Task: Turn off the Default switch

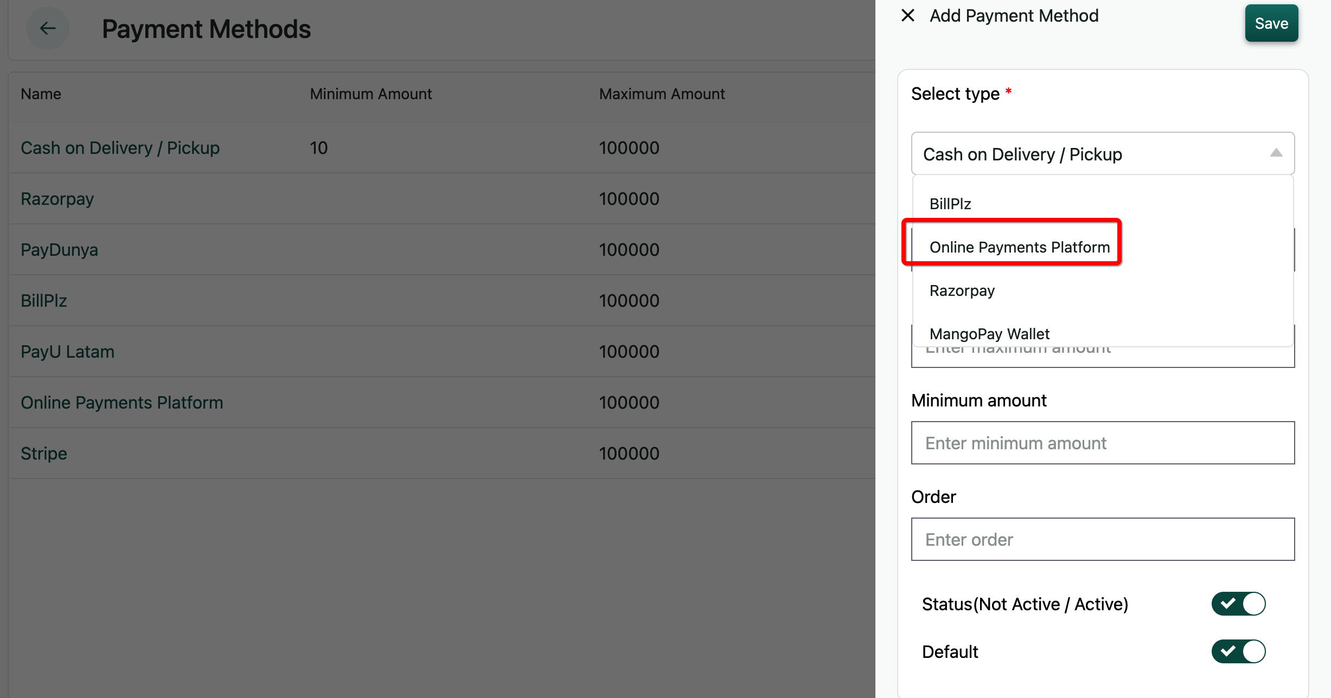Action: coord(1238,651)
